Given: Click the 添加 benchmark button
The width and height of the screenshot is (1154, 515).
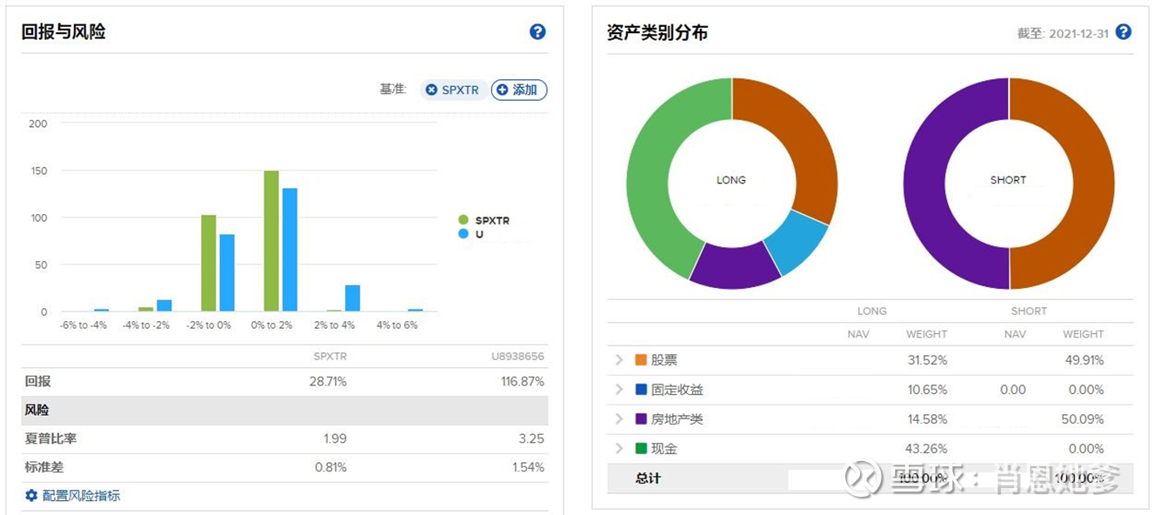Looking at the screenshot, I should pos(519,90).
